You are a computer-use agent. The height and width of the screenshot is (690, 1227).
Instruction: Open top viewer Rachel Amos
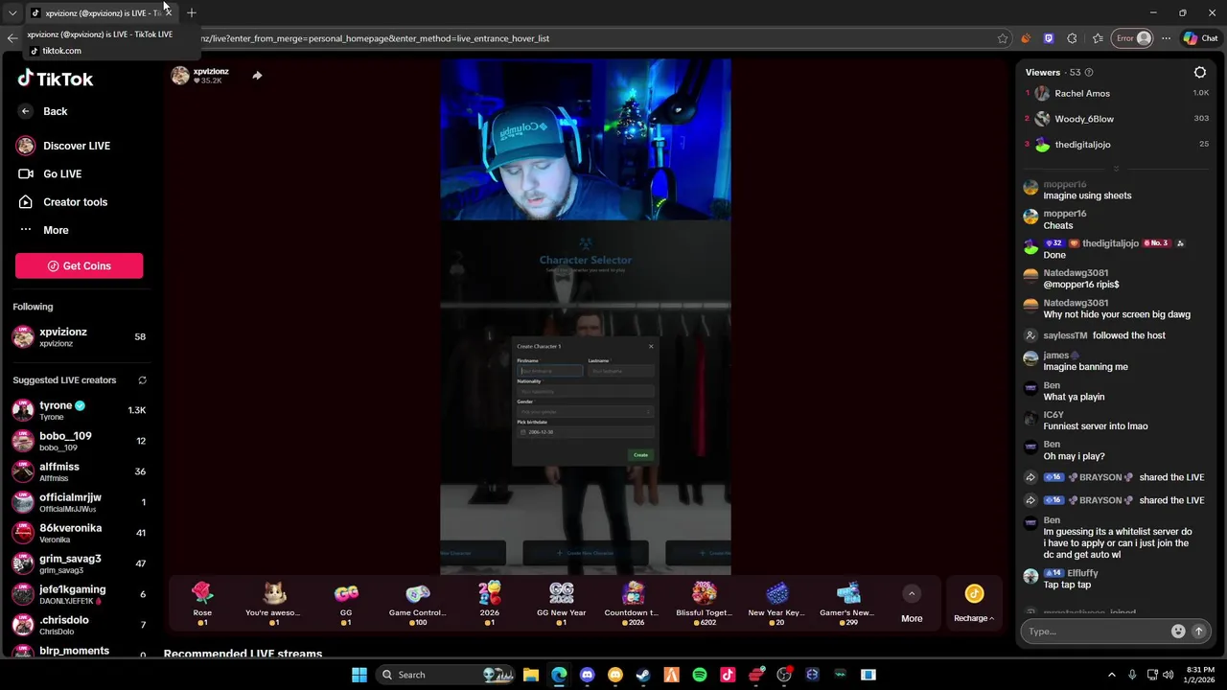(1117, 93)
